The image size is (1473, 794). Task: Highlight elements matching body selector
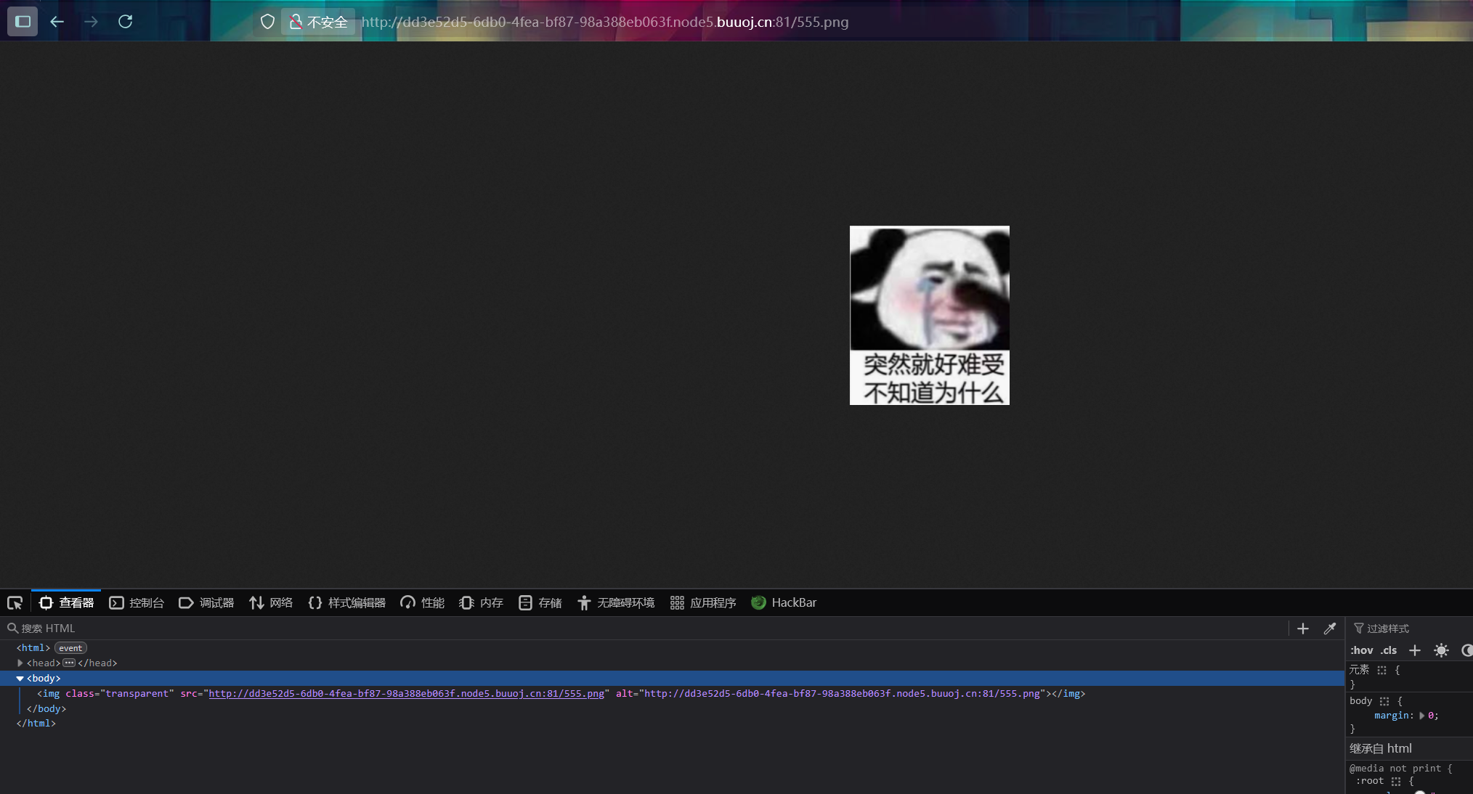pyautogui.click(x=1384, y=701)
